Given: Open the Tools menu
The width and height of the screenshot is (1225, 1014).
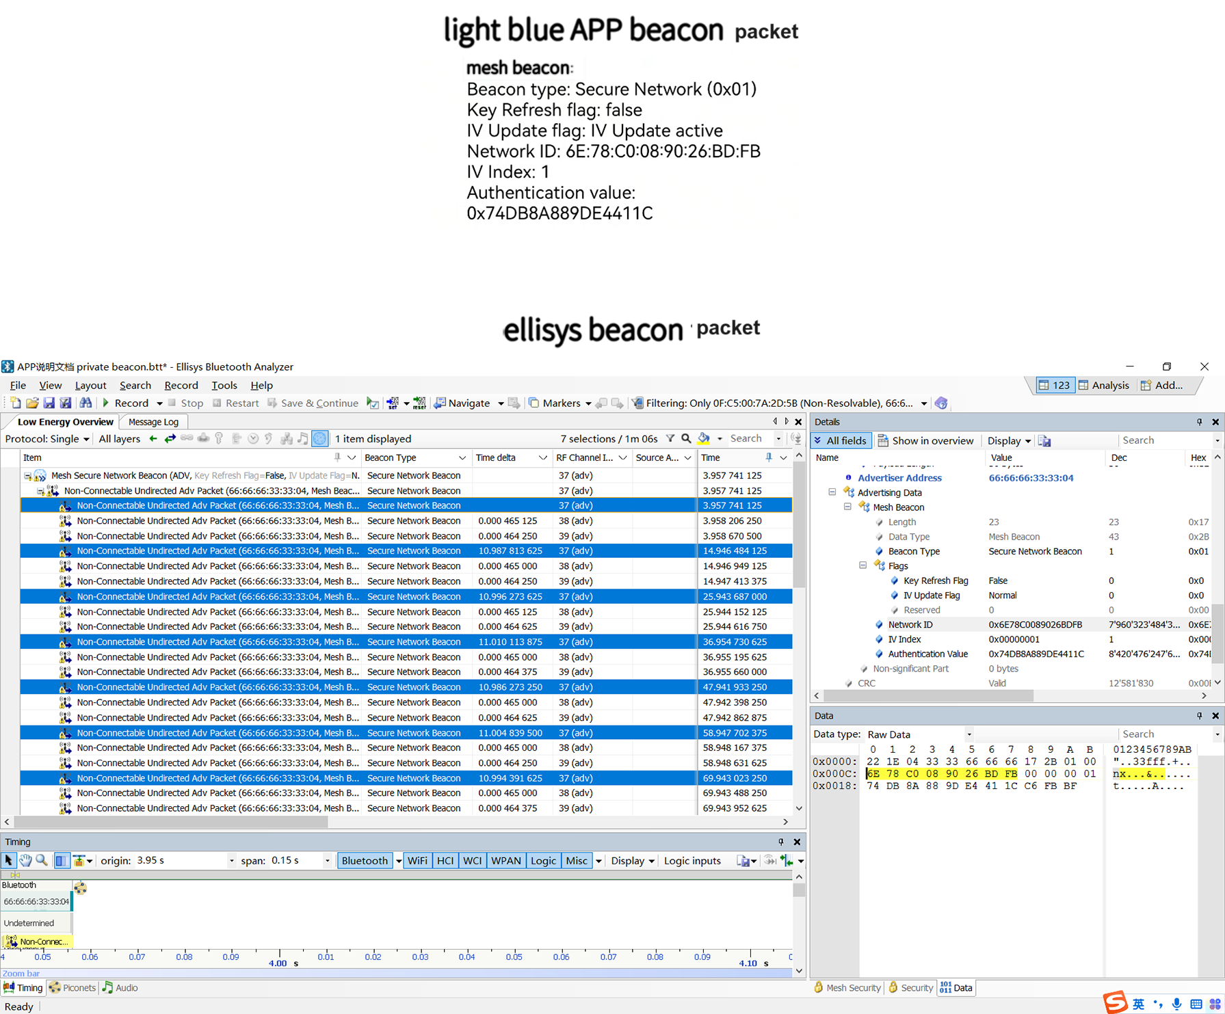Looking at the screenshot, I should click(224, 386).
